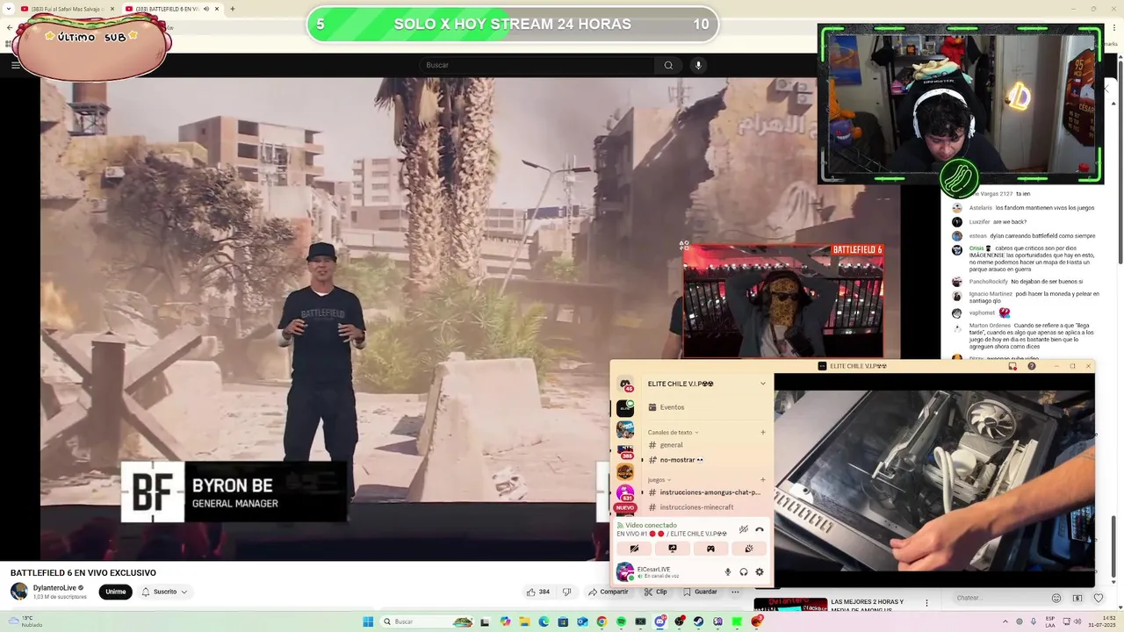
Task: Expand ELITE CHILE V.I.P server dropdown
Action: [x=763, y=384]
